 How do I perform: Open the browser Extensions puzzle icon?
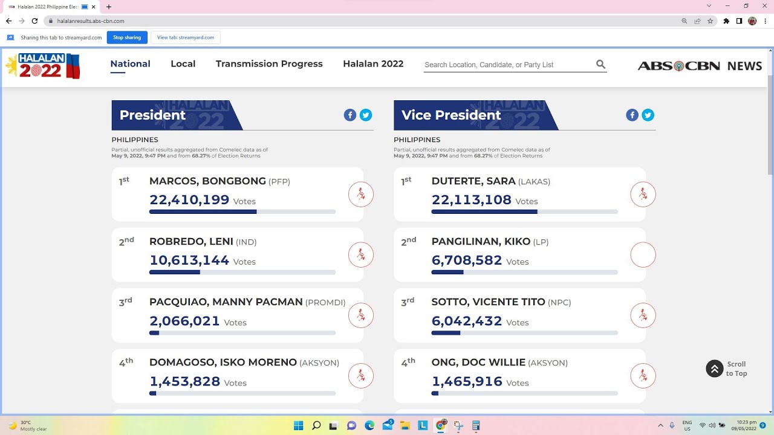(x=726, y=21)
